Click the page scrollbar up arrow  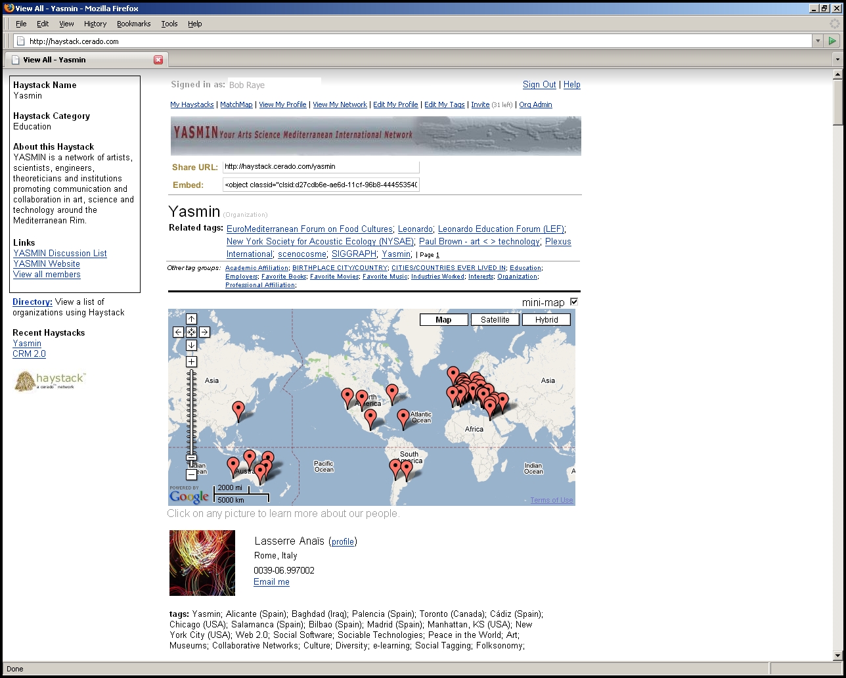837,75
